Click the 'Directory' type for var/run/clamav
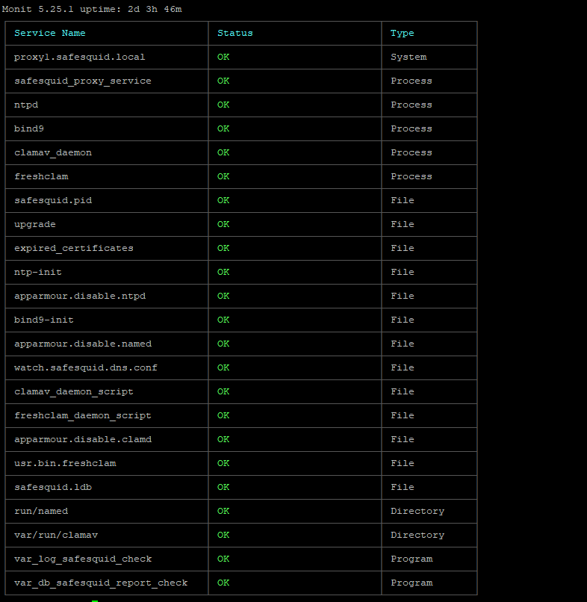This screenshot has height=602, width=587. pyautogui.click(x=417, y=536)
